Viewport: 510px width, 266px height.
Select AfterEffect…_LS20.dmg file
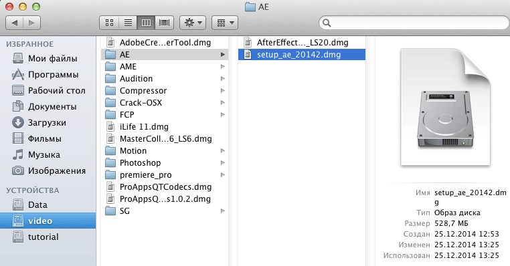302,43
